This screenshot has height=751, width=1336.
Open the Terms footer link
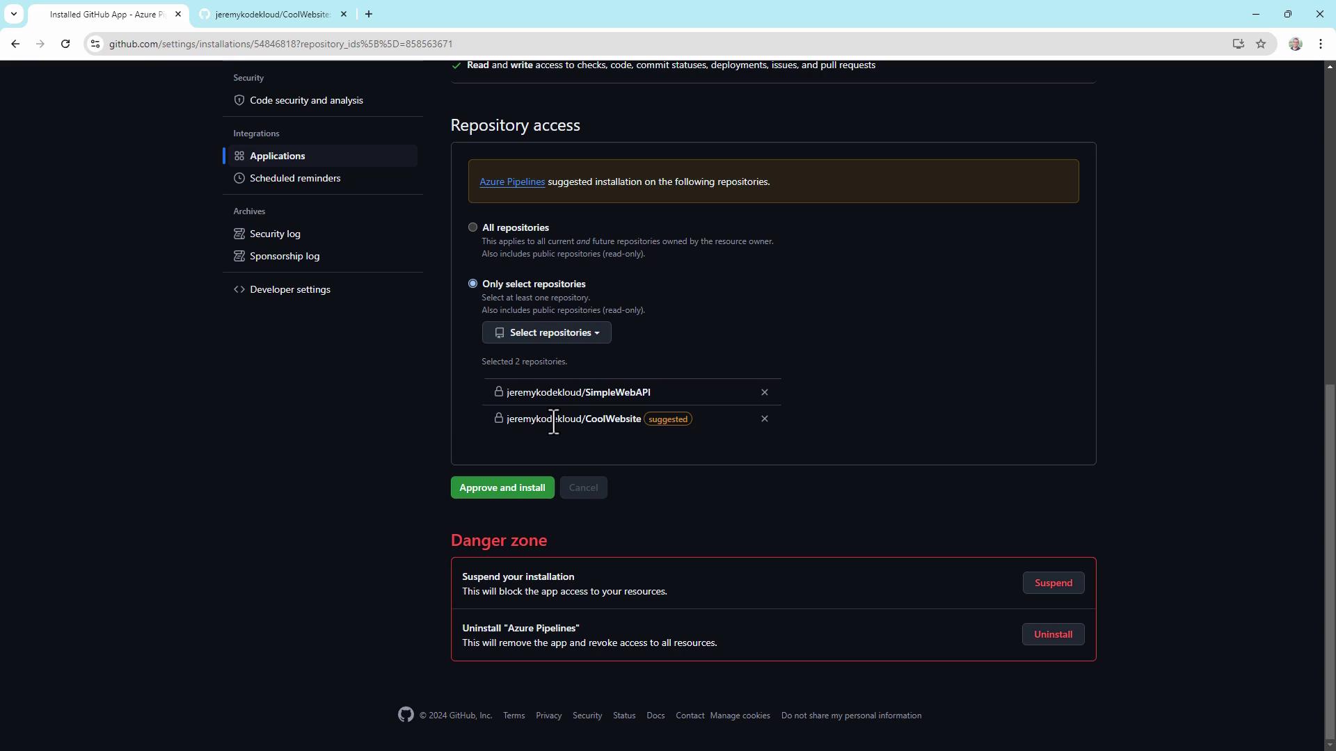(x=514, y=716)
